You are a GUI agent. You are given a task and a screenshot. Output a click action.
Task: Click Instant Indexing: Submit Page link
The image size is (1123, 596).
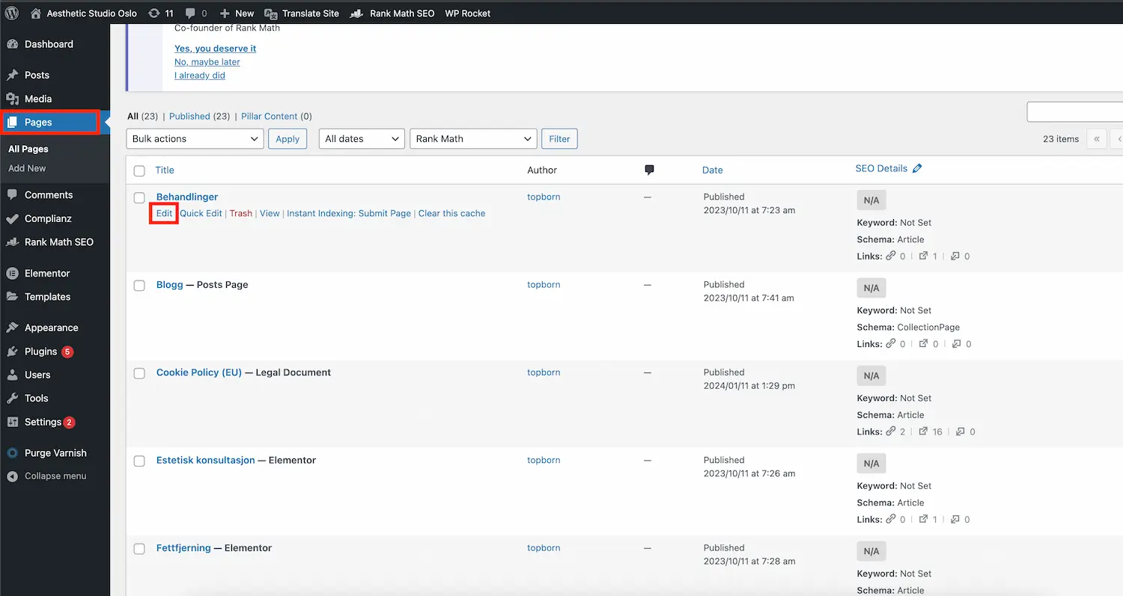tap(349, 213)
